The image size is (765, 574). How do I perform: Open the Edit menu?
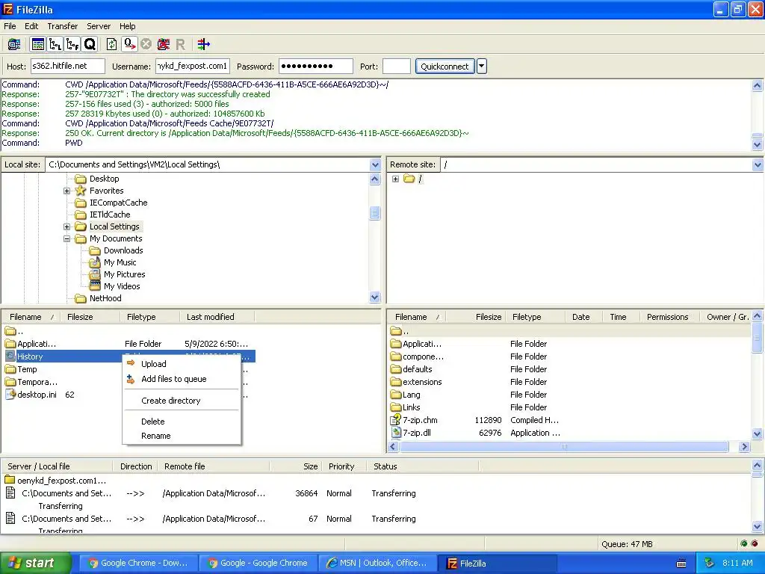[x=31, y=26]
